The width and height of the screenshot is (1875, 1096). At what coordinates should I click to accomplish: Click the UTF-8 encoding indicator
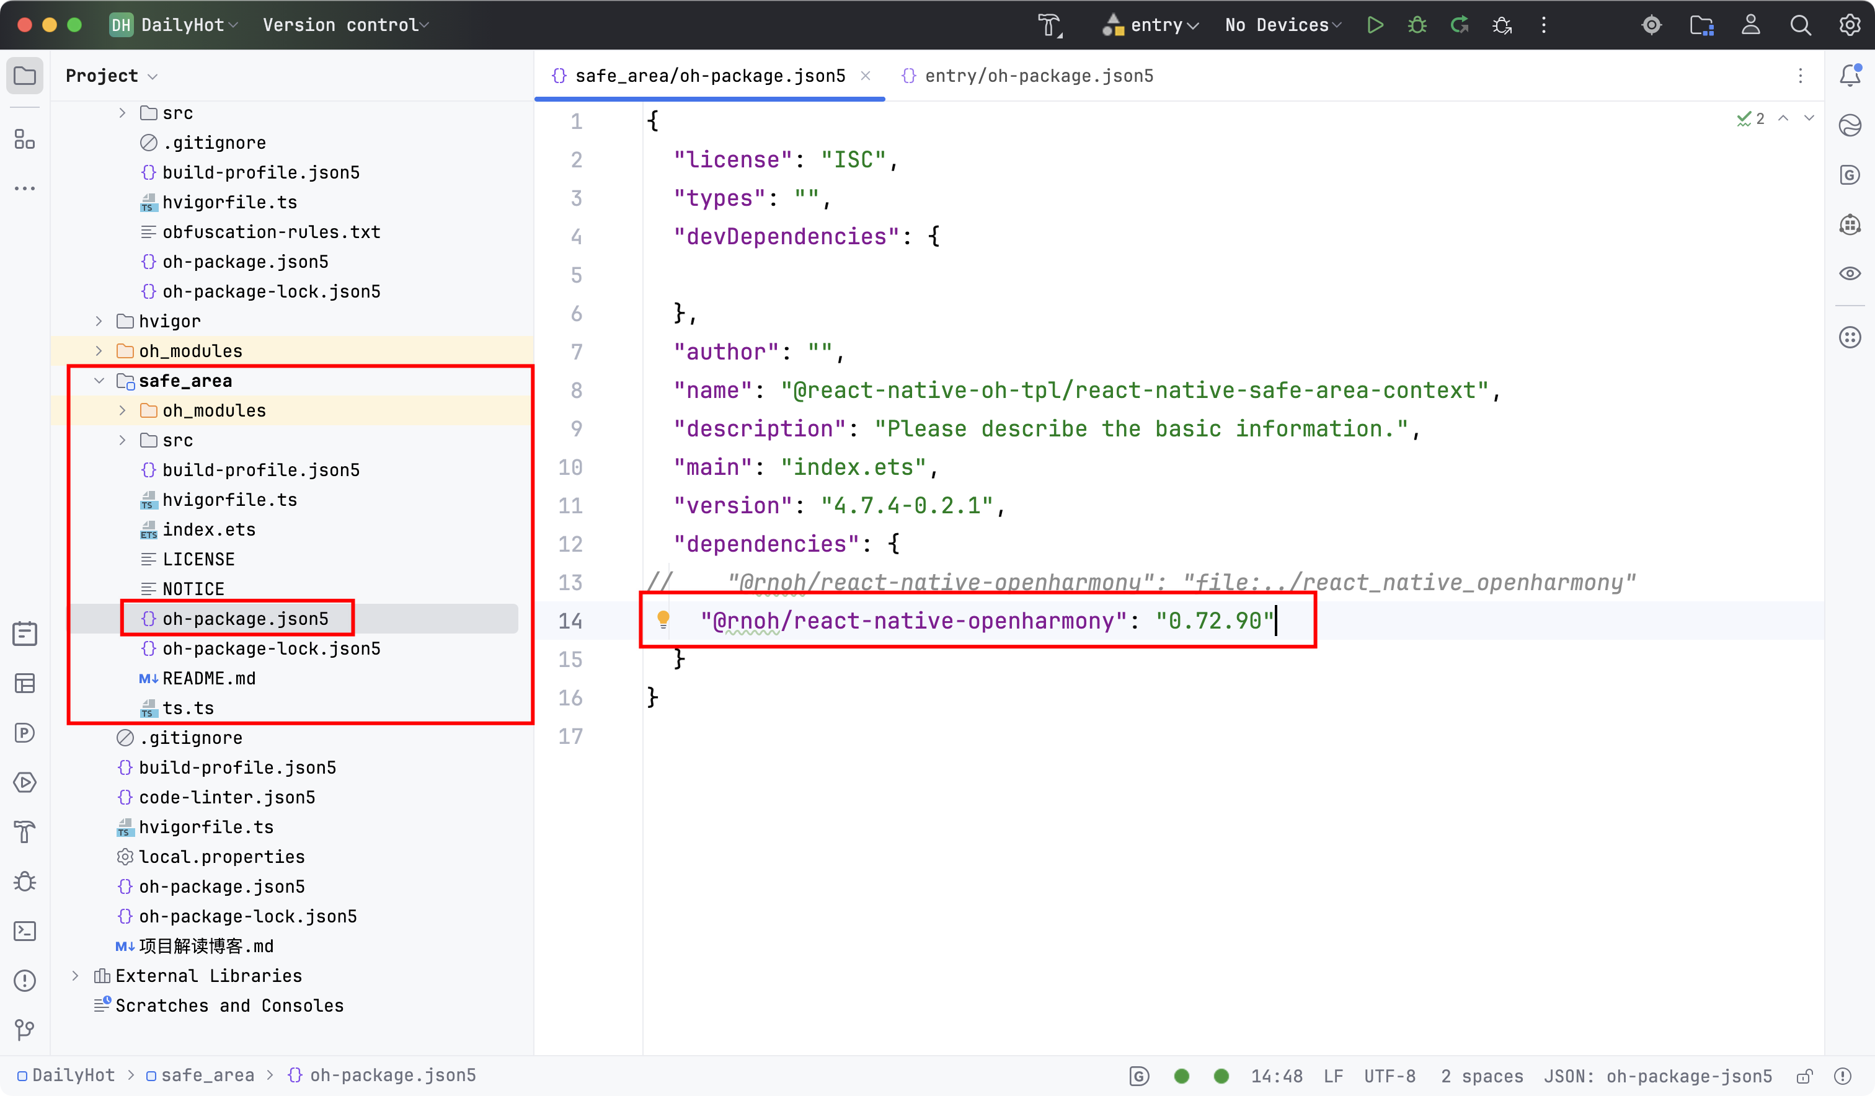(x=1389, y=1076)
